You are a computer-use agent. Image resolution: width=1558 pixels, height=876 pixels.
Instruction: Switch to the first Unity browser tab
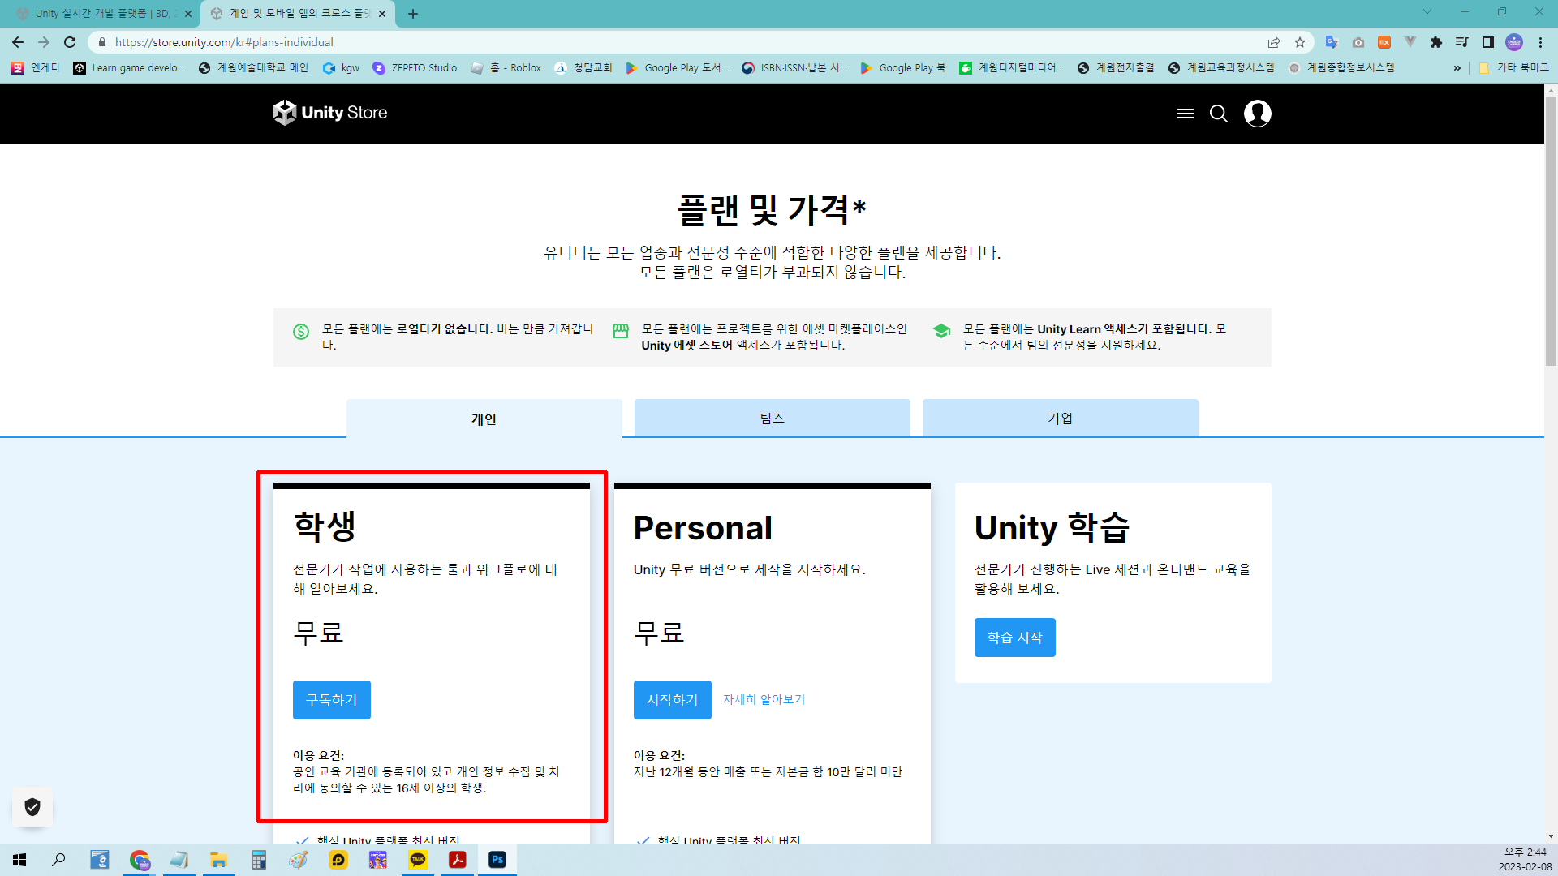101,14
